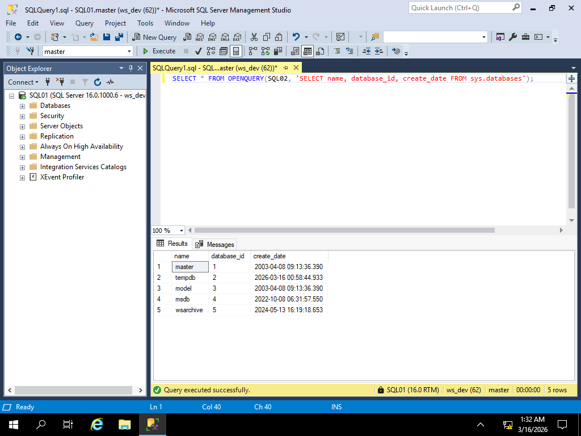581x436 pixels.
Task: Expand the Management folder node
Action: (x=22, y=157)
